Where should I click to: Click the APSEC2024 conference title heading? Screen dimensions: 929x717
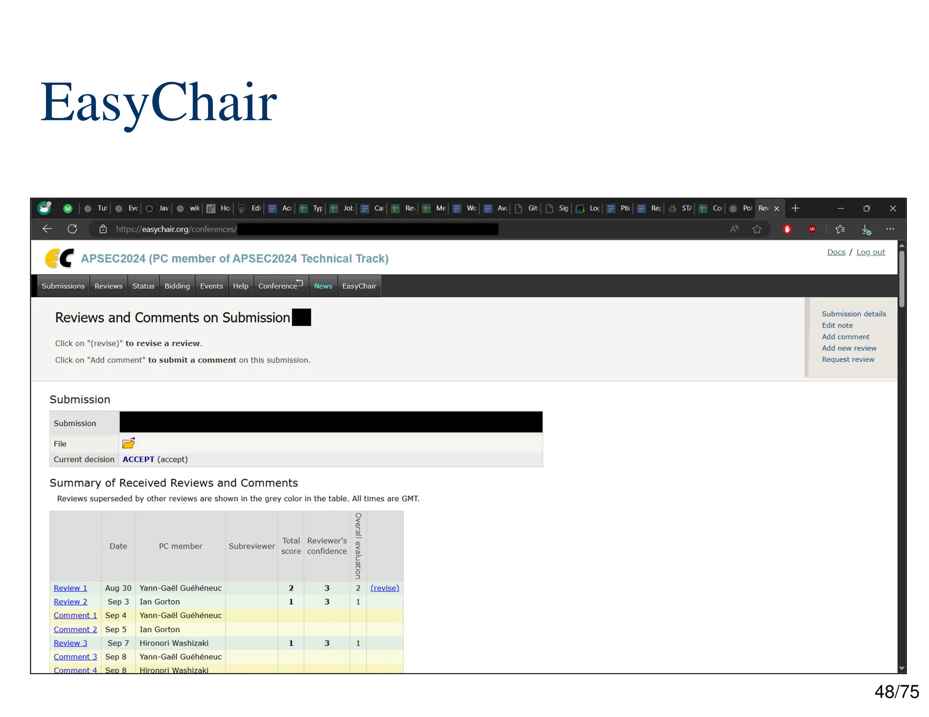pyautogui.click(x=235, y=258)
